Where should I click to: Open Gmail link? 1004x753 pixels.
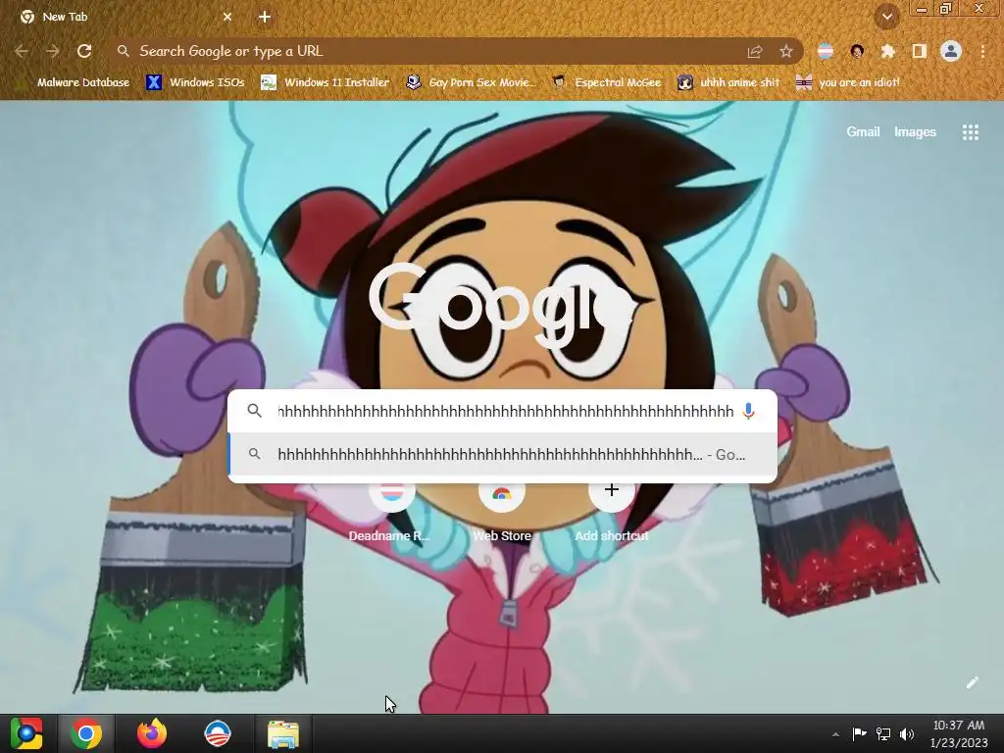(x=863, y=132)
